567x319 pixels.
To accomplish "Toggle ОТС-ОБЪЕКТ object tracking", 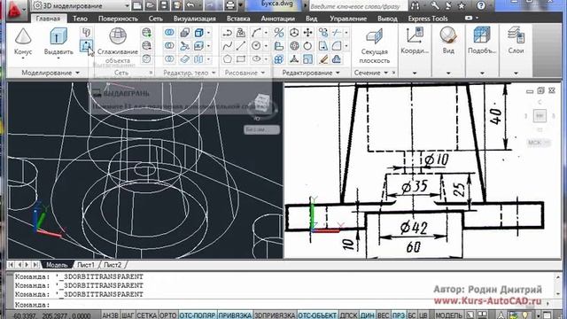I will click(x=317, y=315).
